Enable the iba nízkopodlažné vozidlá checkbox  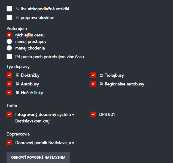point(9,9)
